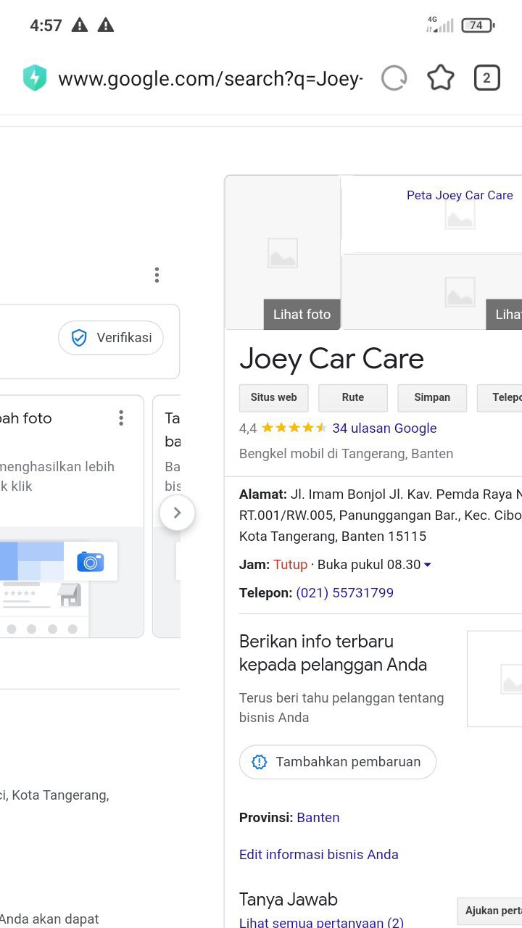Go to next card with right arrow

pos(177,513)
